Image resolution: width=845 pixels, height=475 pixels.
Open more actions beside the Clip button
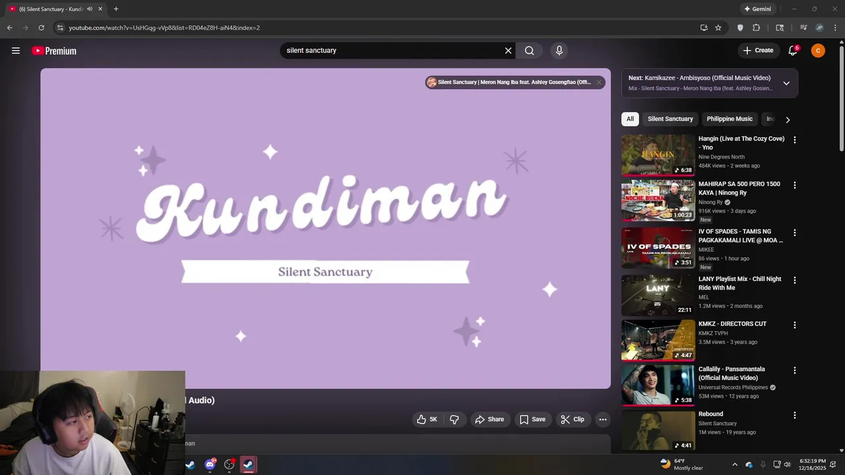pos(603,420)
